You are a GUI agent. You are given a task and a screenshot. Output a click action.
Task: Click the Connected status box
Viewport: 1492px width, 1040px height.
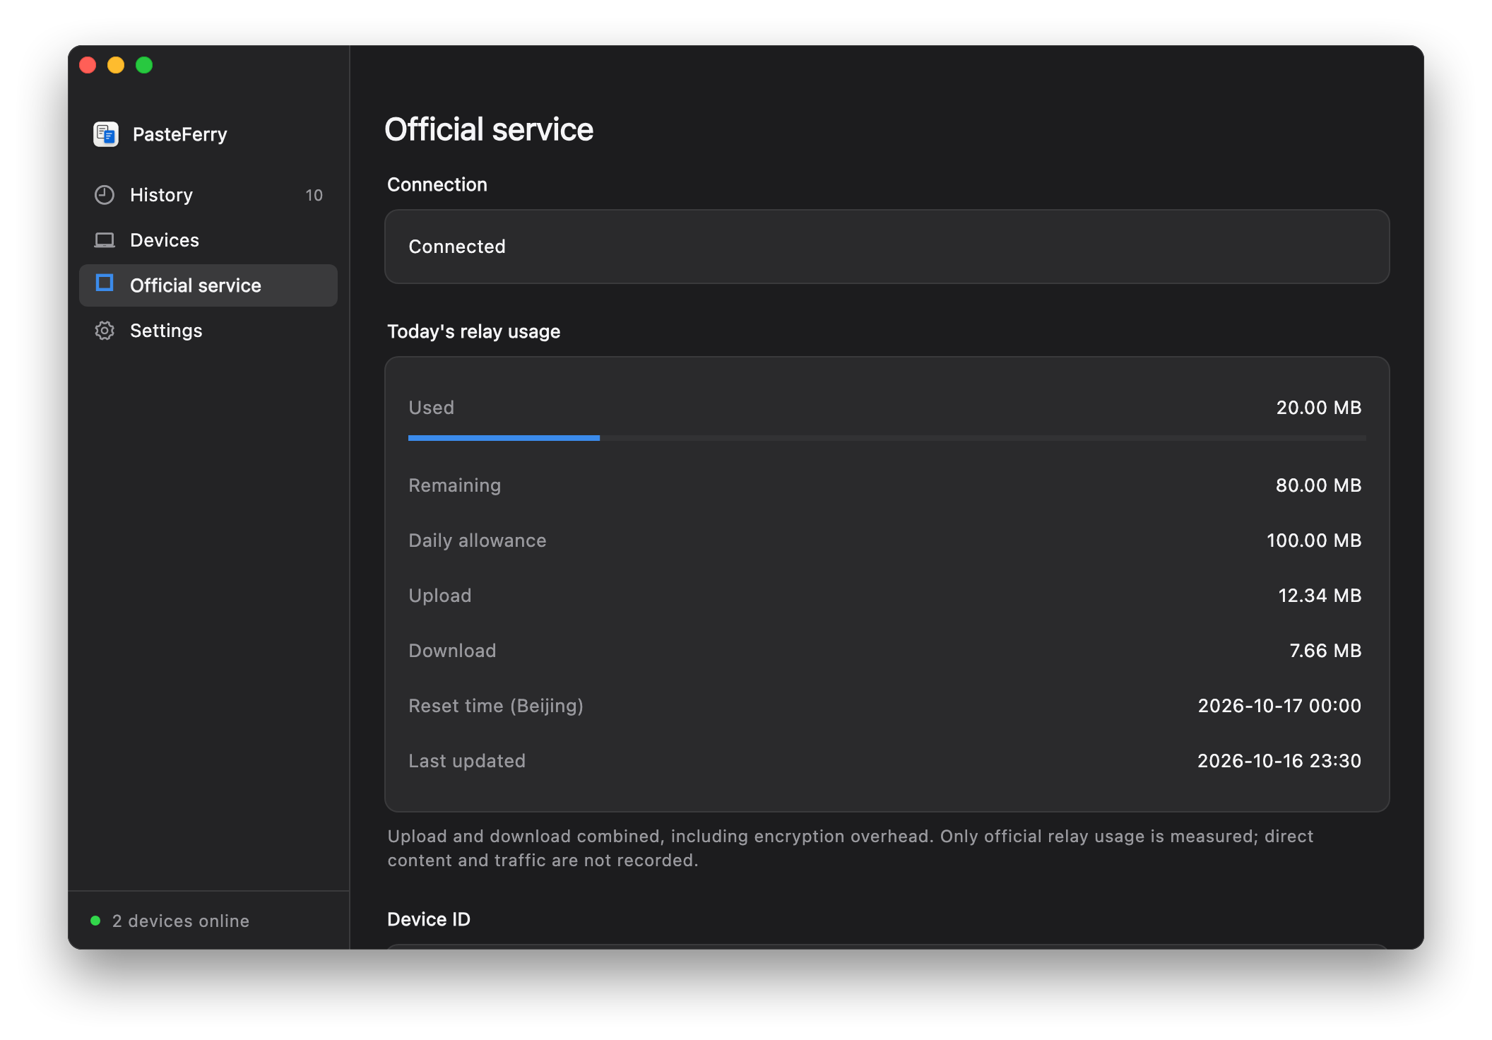(887, 247)
